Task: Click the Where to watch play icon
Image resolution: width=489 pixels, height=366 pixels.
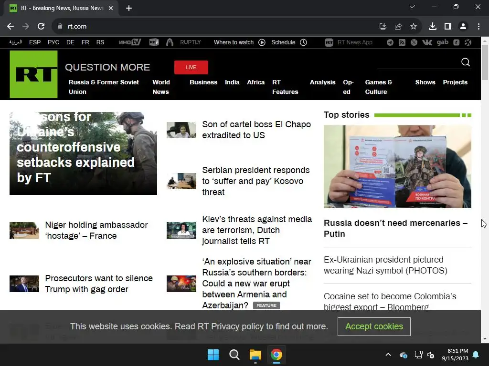Action: click(x=262, y=42)
